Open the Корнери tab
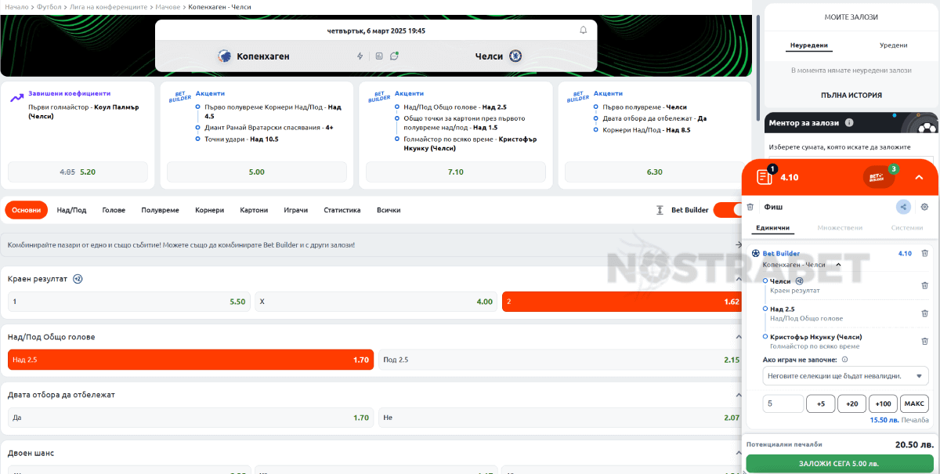This screenshot has height=474, width=940. click(x=209, y=210)
